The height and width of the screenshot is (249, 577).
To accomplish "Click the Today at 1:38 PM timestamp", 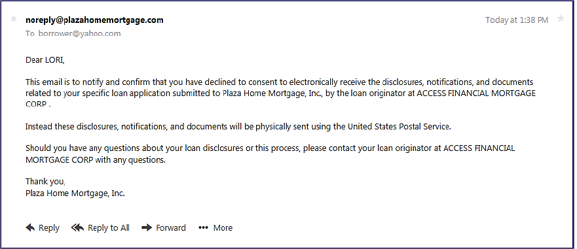I will (x=517, y=20).
